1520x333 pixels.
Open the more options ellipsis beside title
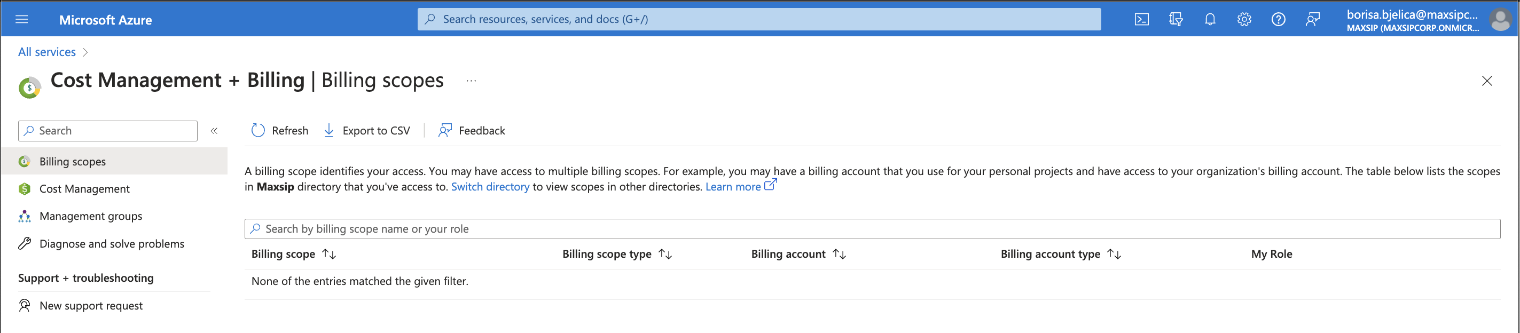tap(471, 81)
